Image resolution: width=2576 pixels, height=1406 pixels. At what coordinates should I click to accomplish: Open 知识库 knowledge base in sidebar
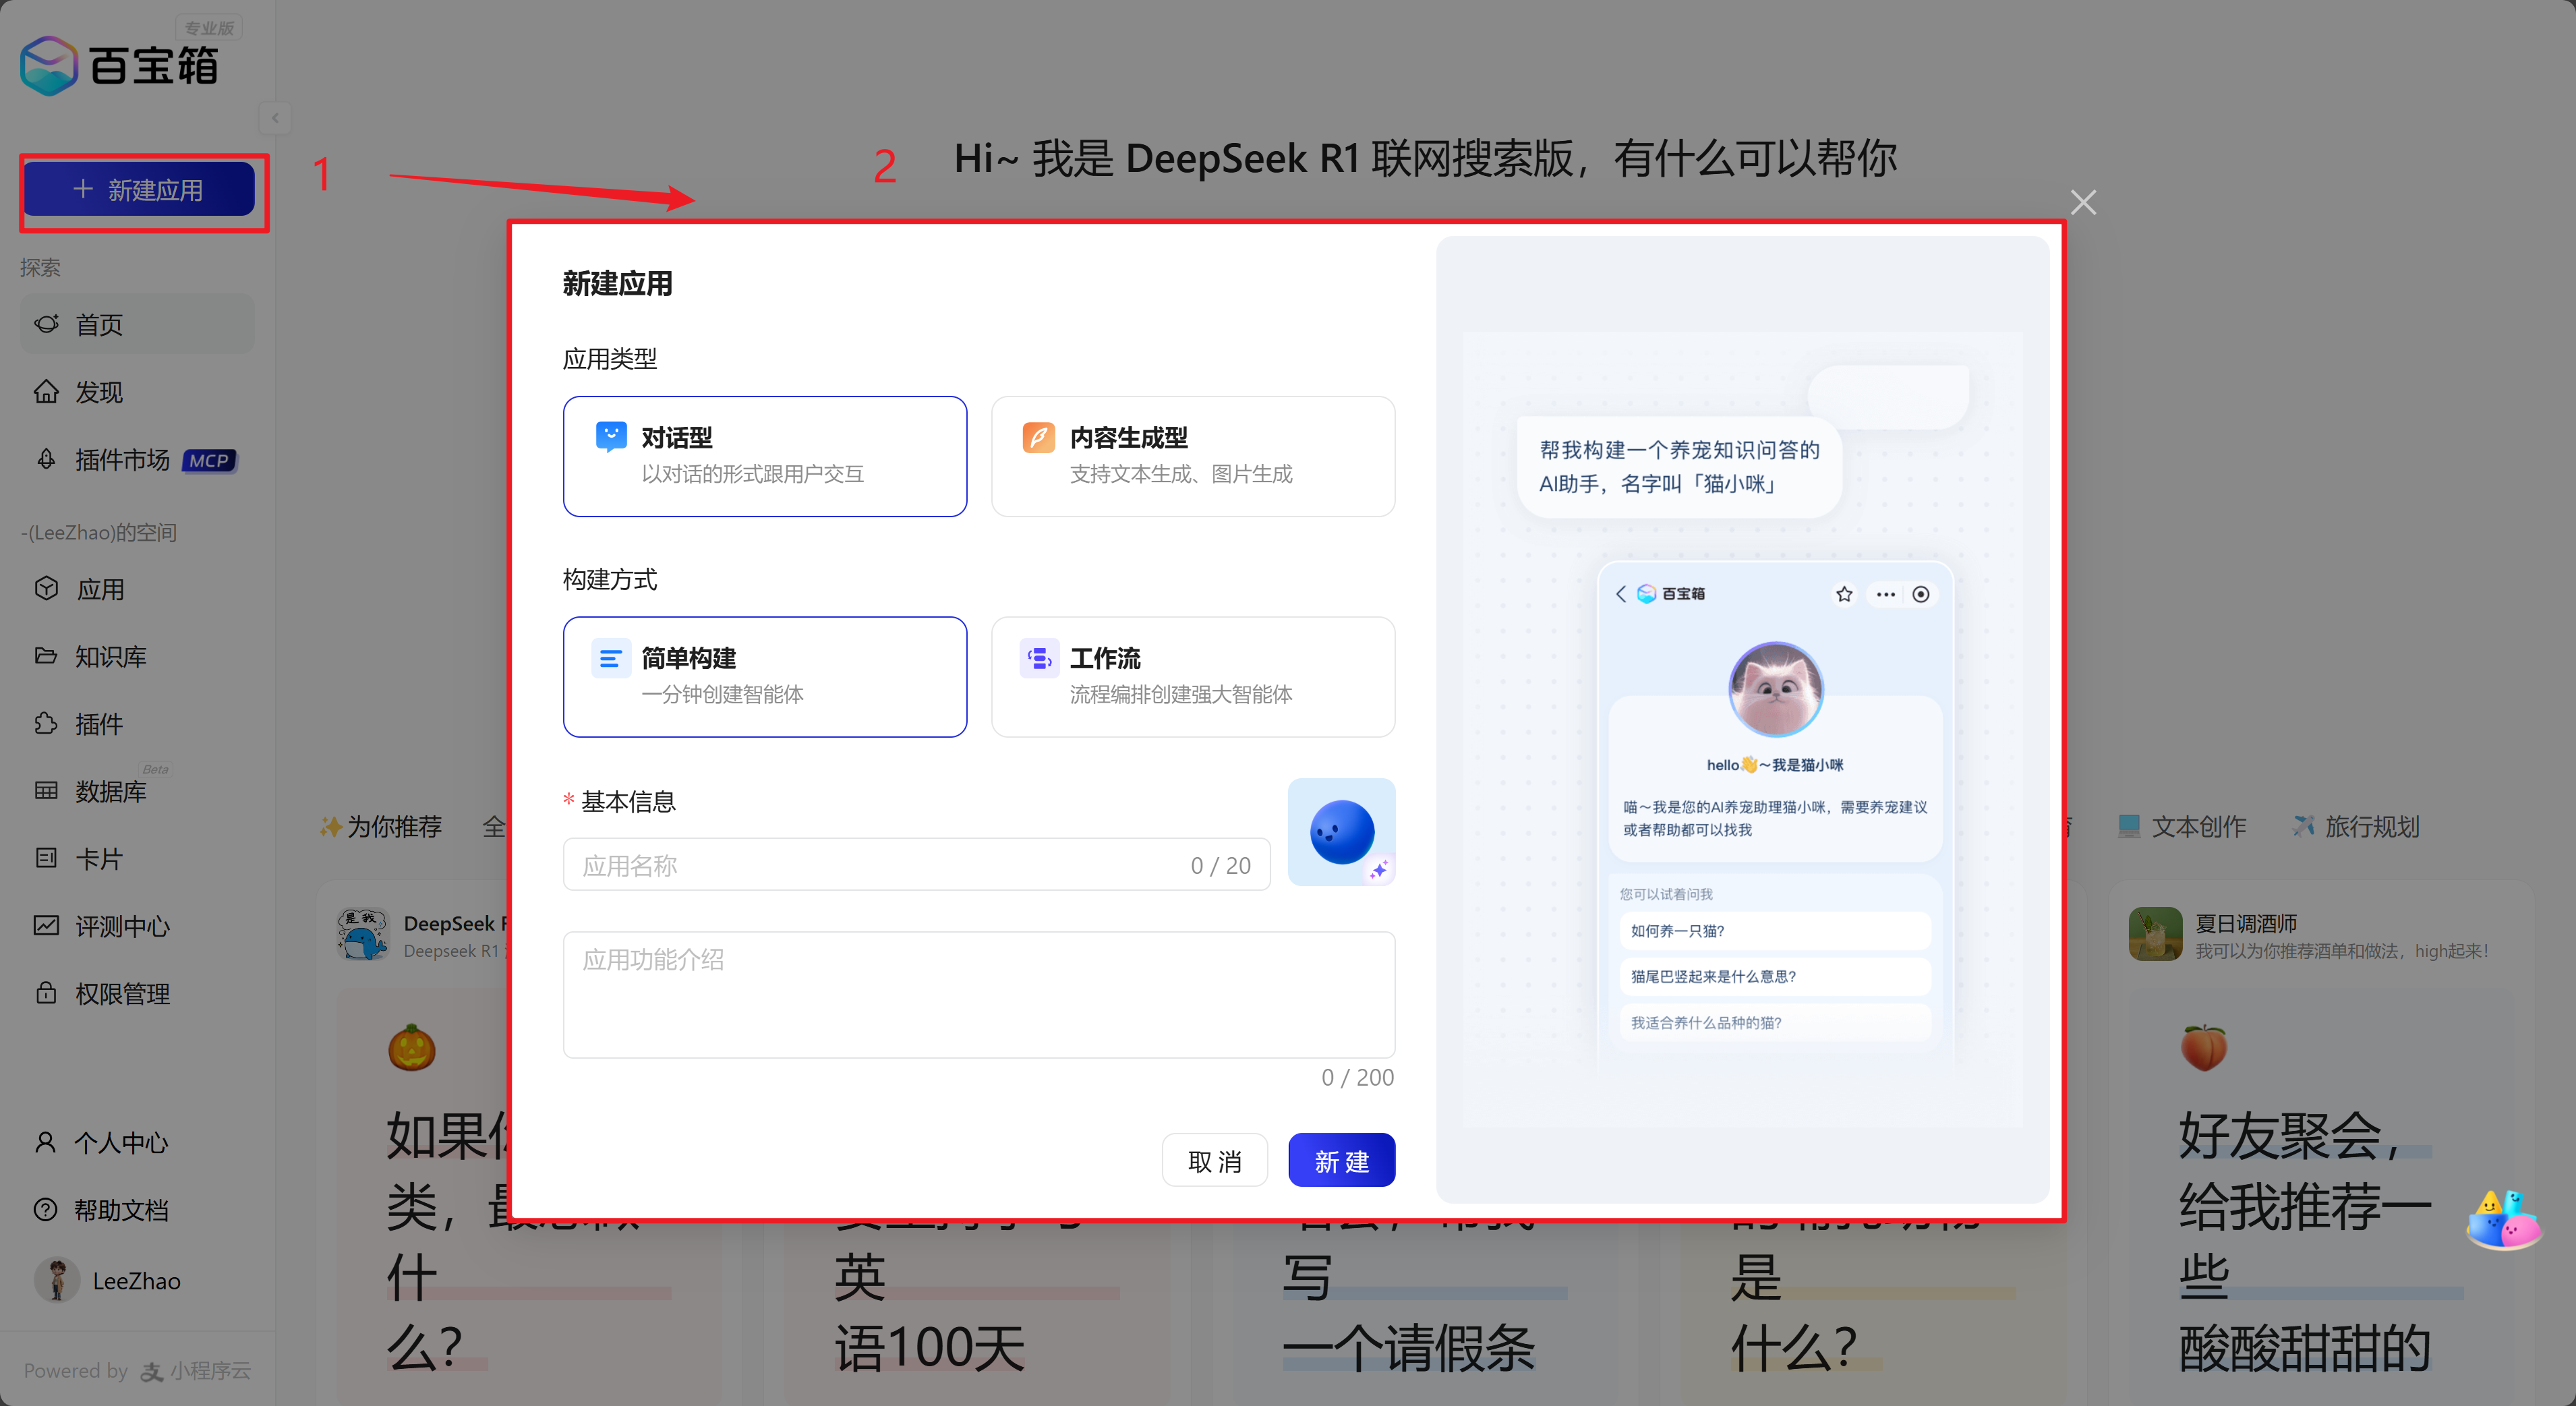tap(110, 657)
